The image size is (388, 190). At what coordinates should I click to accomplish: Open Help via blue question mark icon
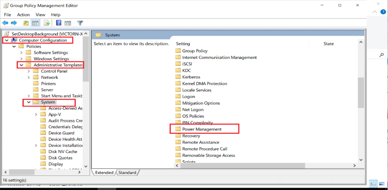click(x=59, y=23)
